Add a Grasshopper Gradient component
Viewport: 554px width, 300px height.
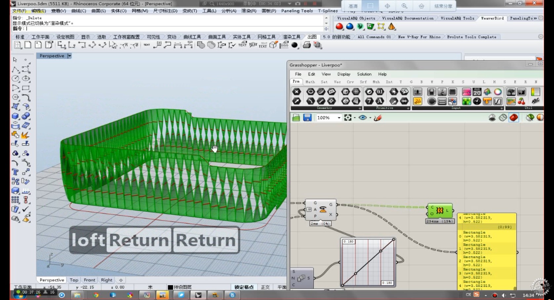coord(466,92)
